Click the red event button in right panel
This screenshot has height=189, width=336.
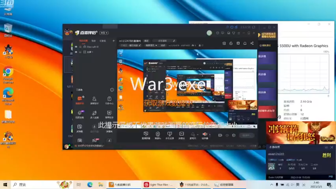[x=267, y=111]
